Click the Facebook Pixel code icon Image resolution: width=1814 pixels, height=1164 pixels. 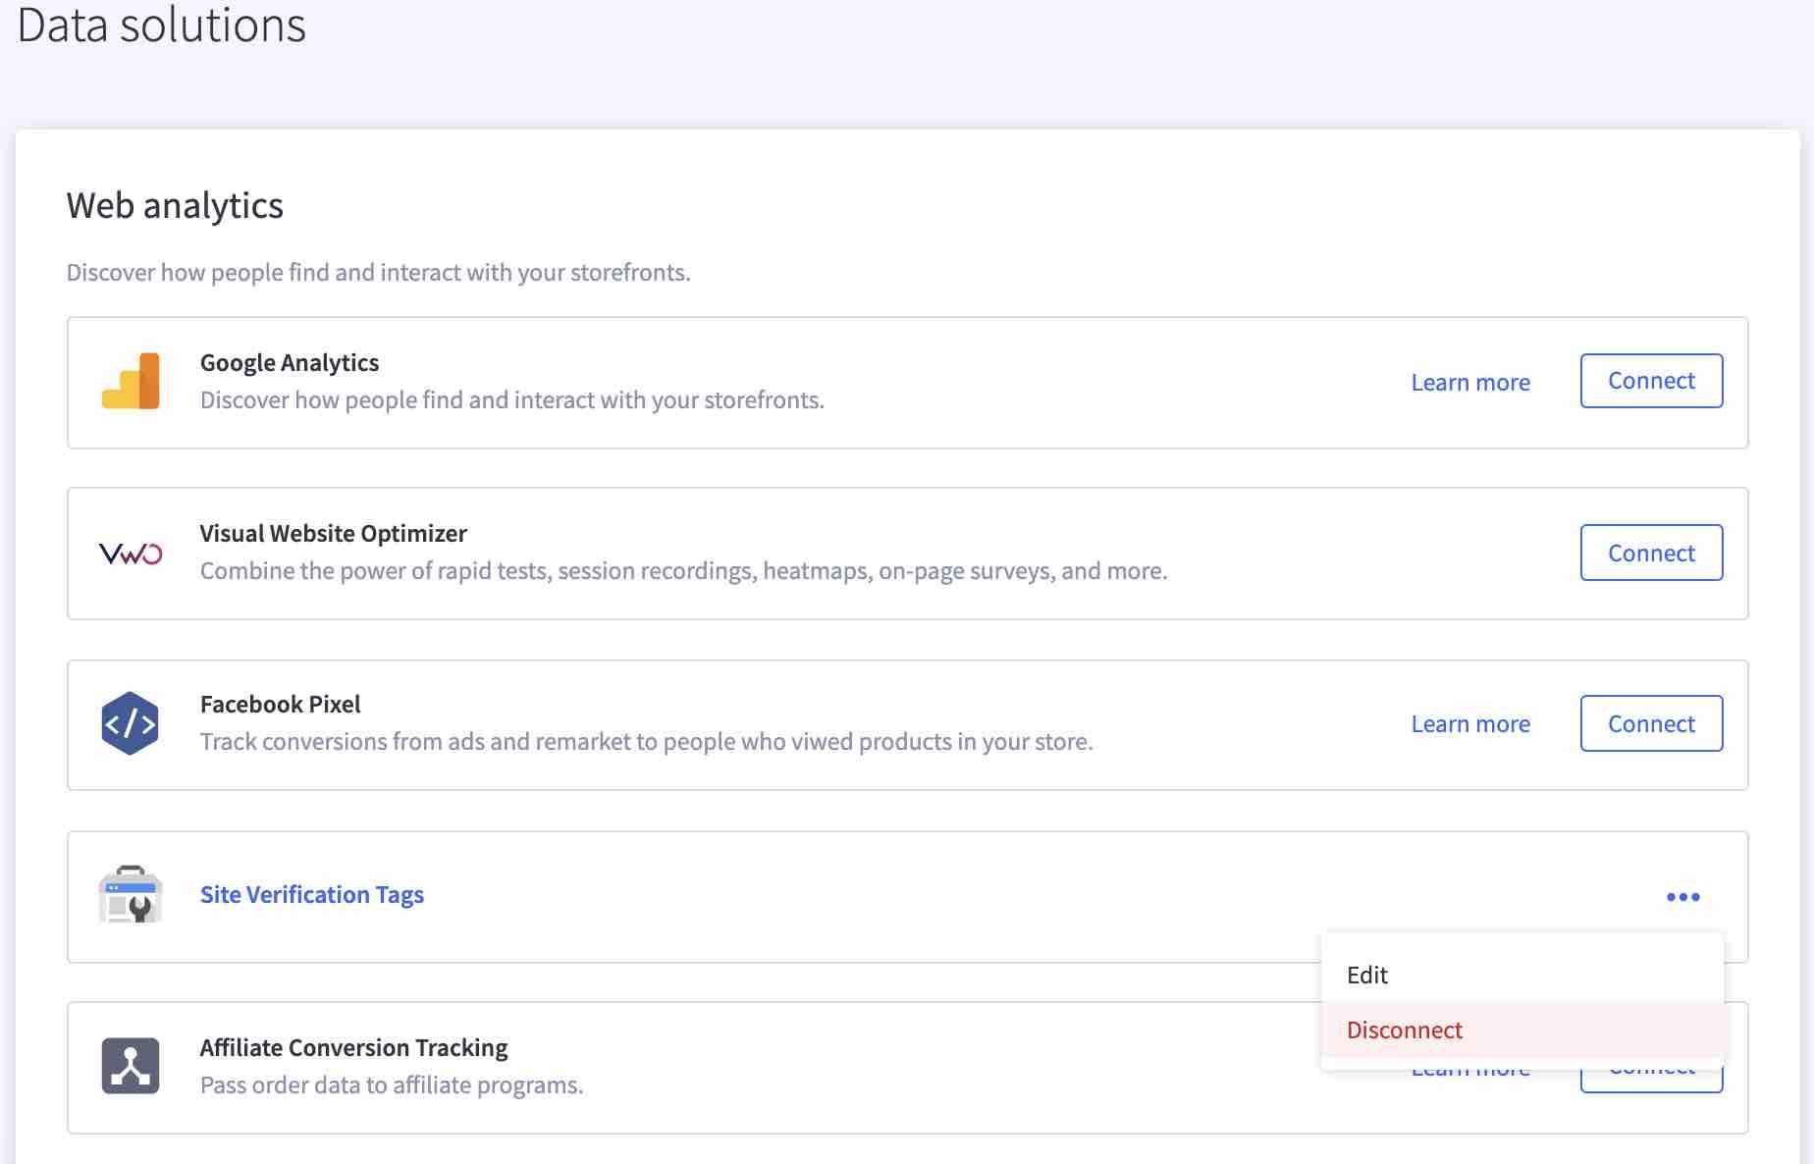tap(129, 722)
